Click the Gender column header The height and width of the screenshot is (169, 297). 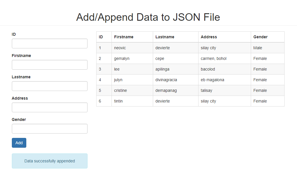260,37
